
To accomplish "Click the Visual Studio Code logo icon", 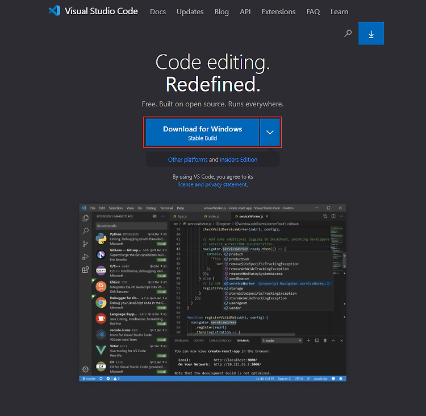I will point(55,11).
